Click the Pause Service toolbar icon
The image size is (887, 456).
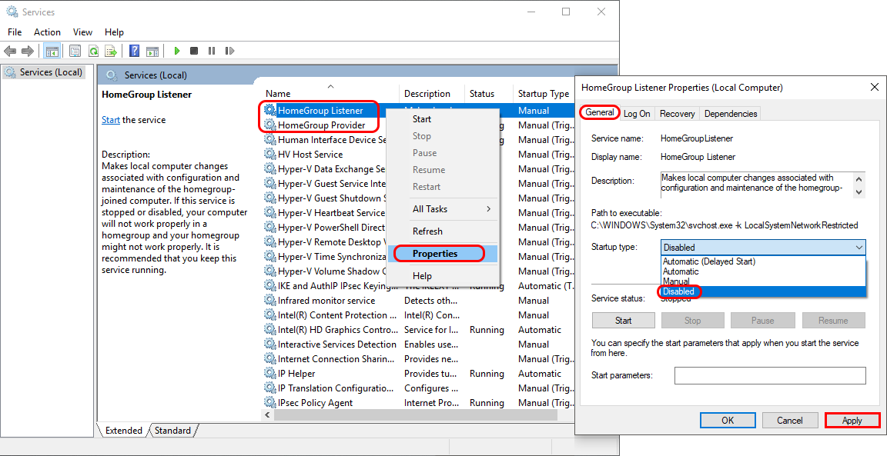(212, 51)
